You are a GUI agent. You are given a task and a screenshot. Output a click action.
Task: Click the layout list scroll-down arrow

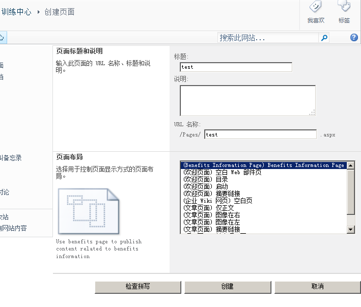pos(350,230)
